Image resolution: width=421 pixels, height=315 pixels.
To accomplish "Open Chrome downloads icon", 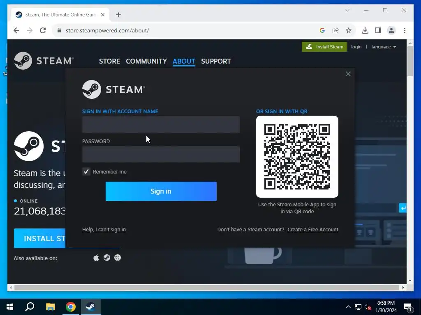I will click(365, 30).
